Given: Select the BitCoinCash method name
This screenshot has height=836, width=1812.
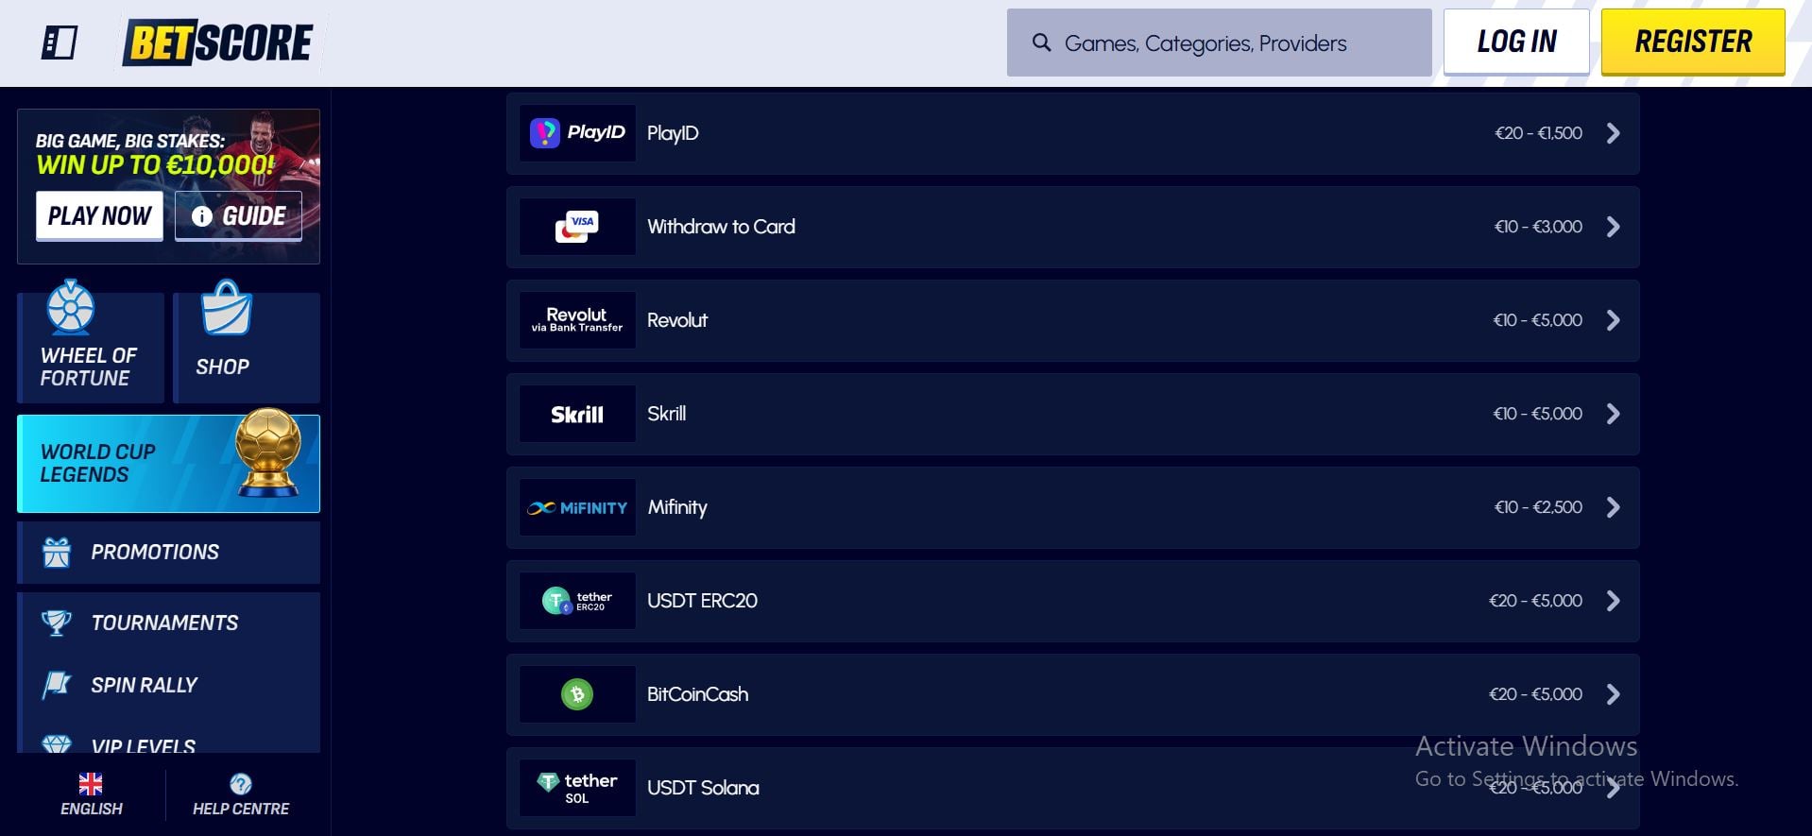Looking at the screenshot, I should coord(697,694).
